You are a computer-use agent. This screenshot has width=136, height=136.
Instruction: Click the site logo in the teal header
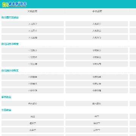pos(14,5)
